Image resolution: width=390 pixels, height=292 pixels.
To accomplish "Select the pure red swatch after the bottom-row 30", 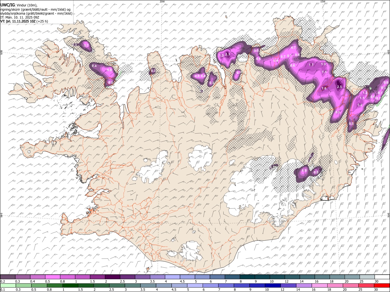I will point(382,285).
